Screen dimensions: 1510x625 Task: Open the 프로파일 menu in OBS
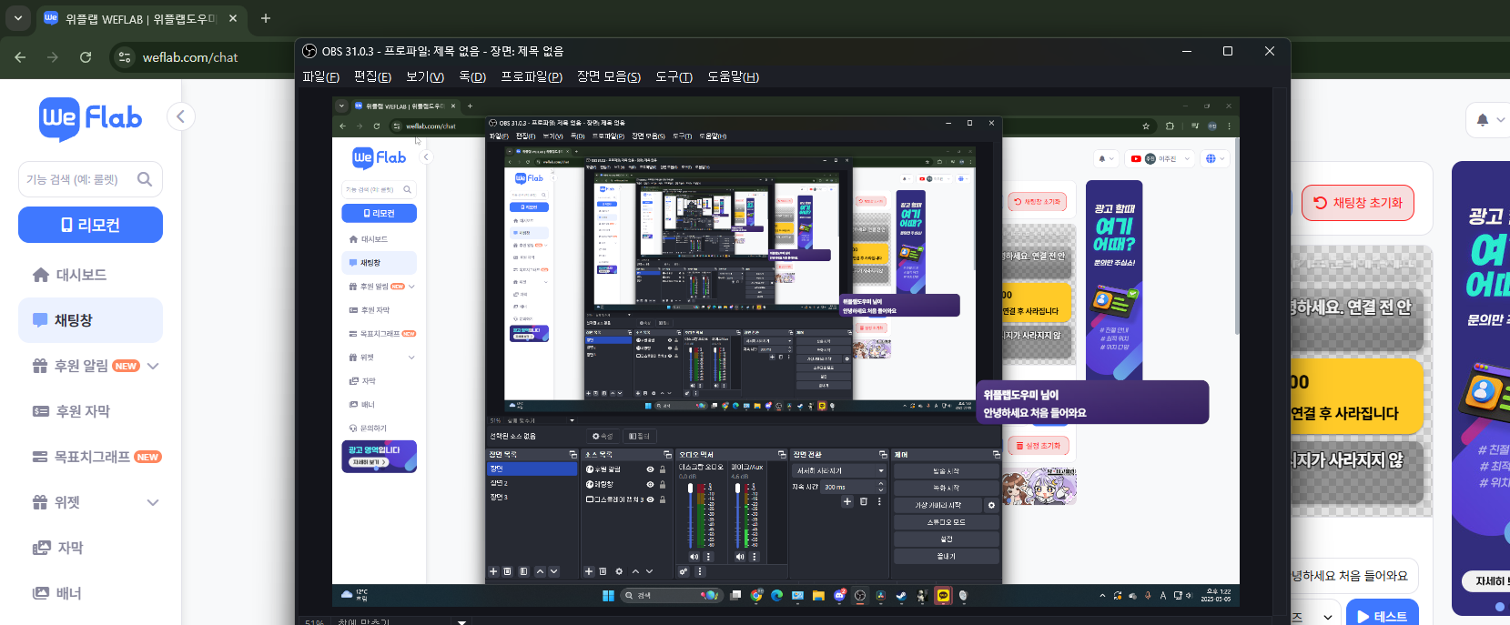click(x=532, y=77)
